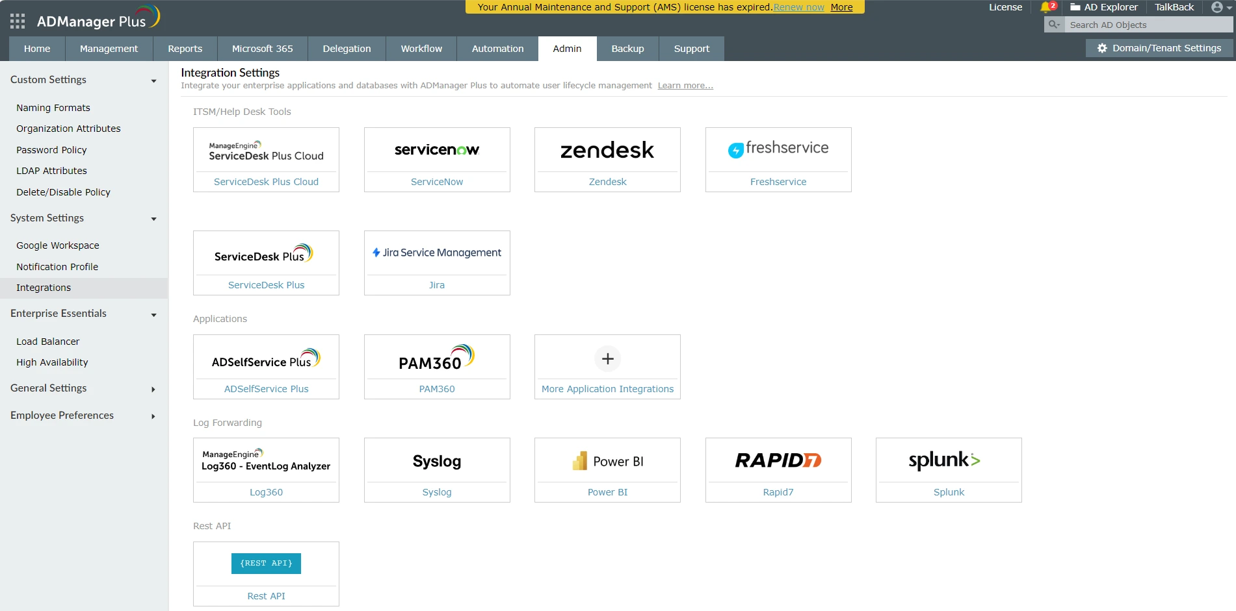Open the user account avatar menu
Viewport: 1236px width, 611px height.
pyautogui.click(x=1220, y=7)
